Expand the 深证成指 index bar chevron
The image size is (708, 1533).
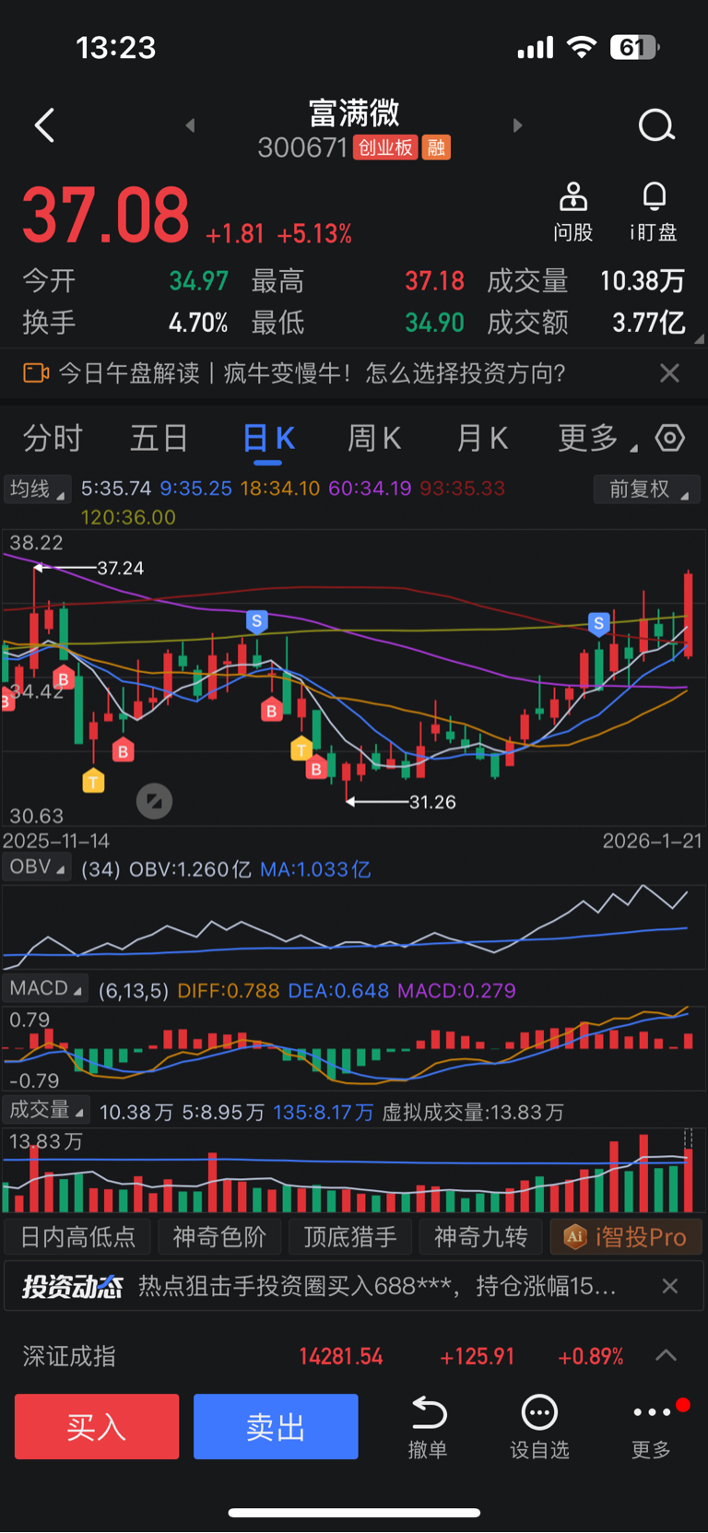666,1355
